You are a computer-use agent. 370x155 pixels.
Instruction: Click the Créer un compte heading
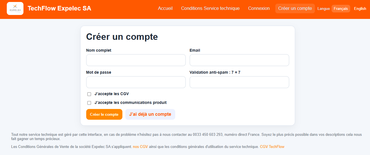[x=122, y=37]
